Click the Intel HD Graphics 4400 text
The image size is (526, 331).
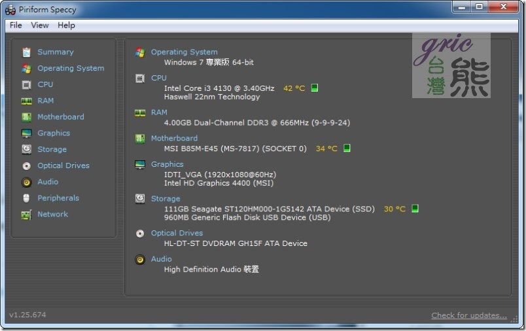tap(219, 183)
